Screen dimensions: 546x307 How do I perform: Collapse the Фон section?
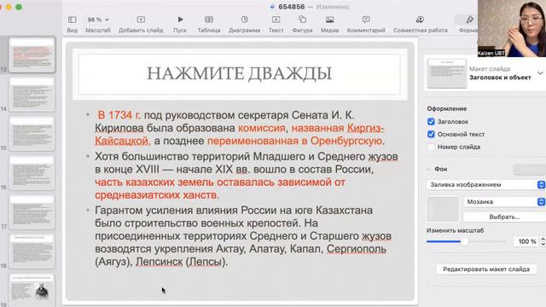point(428,169)
